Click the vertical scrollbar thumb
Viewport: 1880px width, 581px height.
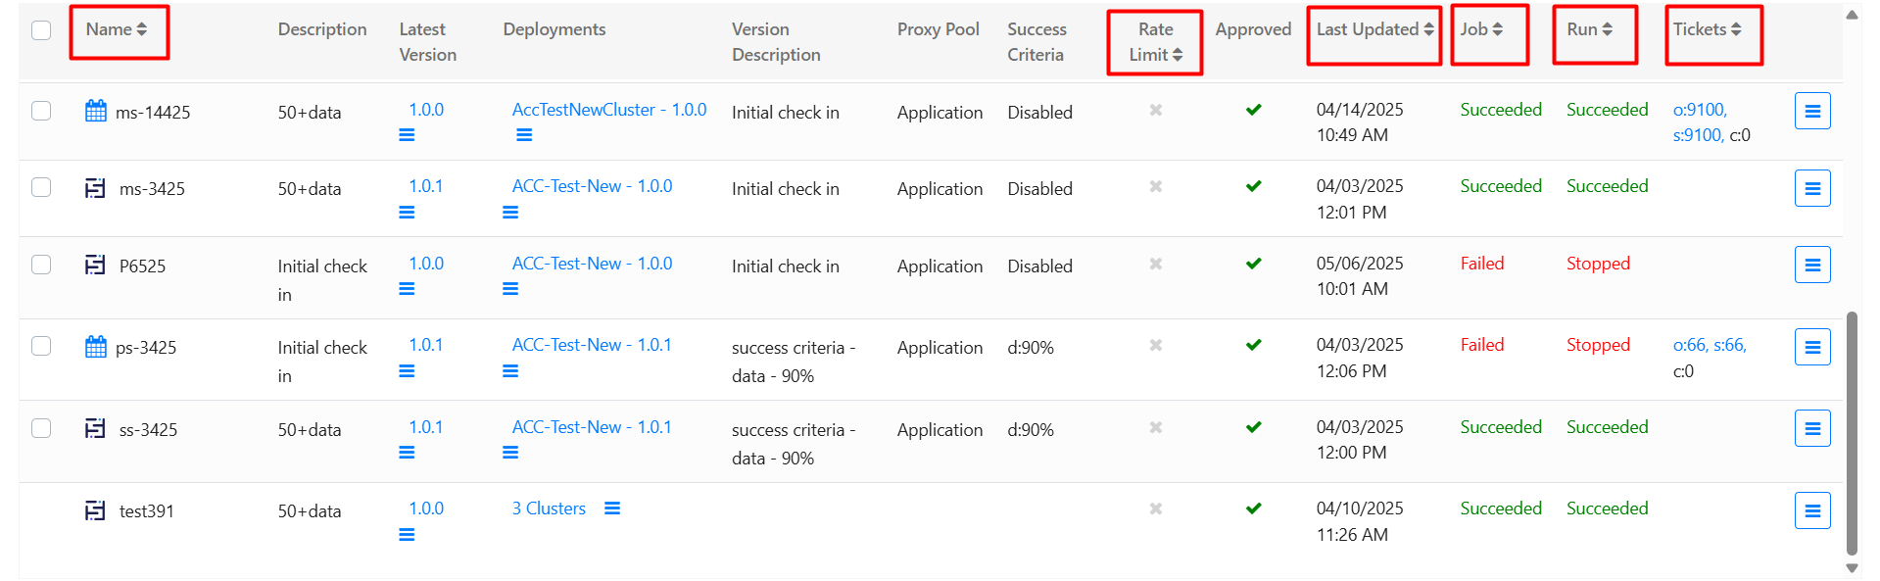coord(1852,431)
